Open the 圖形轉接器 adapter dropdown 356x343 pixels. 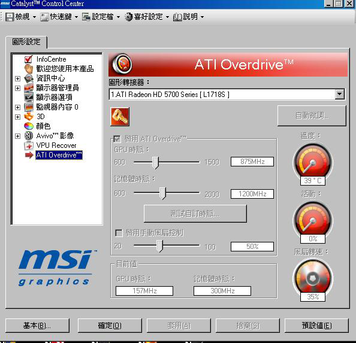339,94
